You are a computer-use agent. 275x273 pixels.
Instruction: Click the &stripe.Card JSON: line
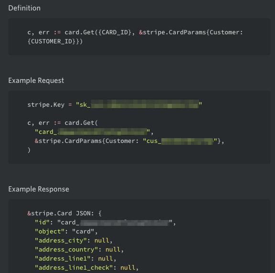(x=64, y=213)
